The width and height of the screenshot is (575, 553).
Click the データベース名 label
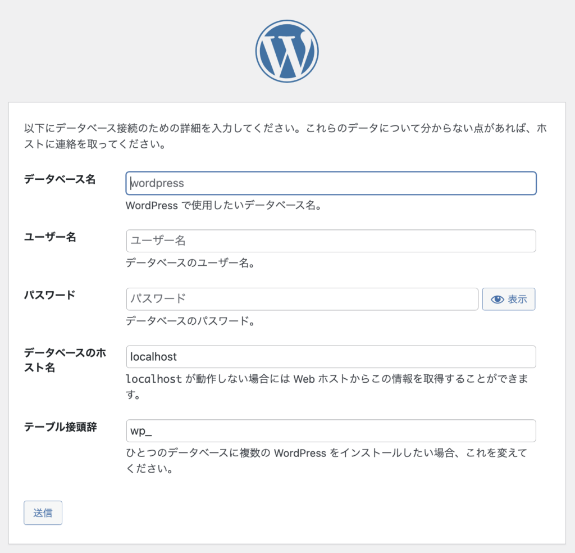pos(60,179)
